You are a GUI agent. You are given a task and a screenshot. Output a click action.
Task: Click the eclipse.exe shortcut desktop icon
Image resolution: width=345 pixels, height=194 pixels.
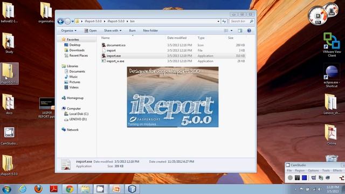click(x=332, y=76)
